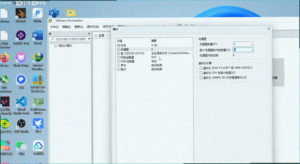Image resolution: width=300 pixels, height=164 pixels.
Task: Open the blue circle chat app icon
Action: coord(21,80)
